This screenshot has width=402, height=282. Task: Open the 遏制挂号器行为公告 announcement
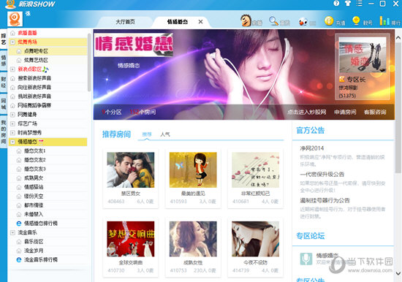point(325,200)
